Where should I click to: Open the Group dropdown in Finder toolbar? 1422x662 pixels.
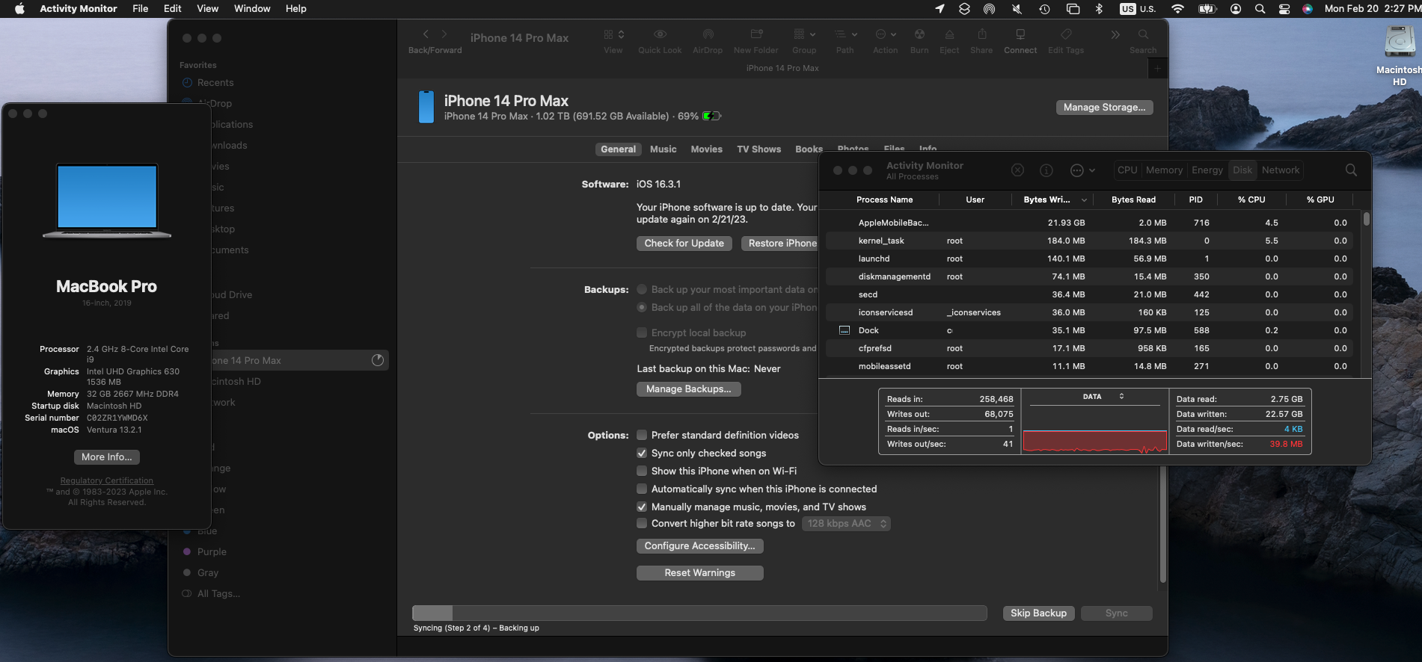click(x=804, y=35)
